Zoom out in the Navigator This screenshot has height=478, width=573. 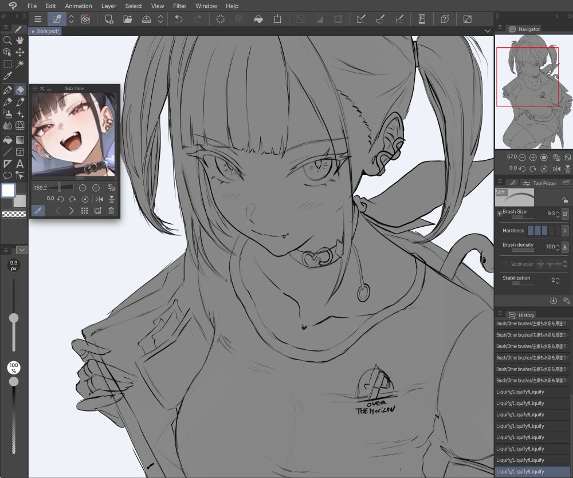(x=522, y=157)
